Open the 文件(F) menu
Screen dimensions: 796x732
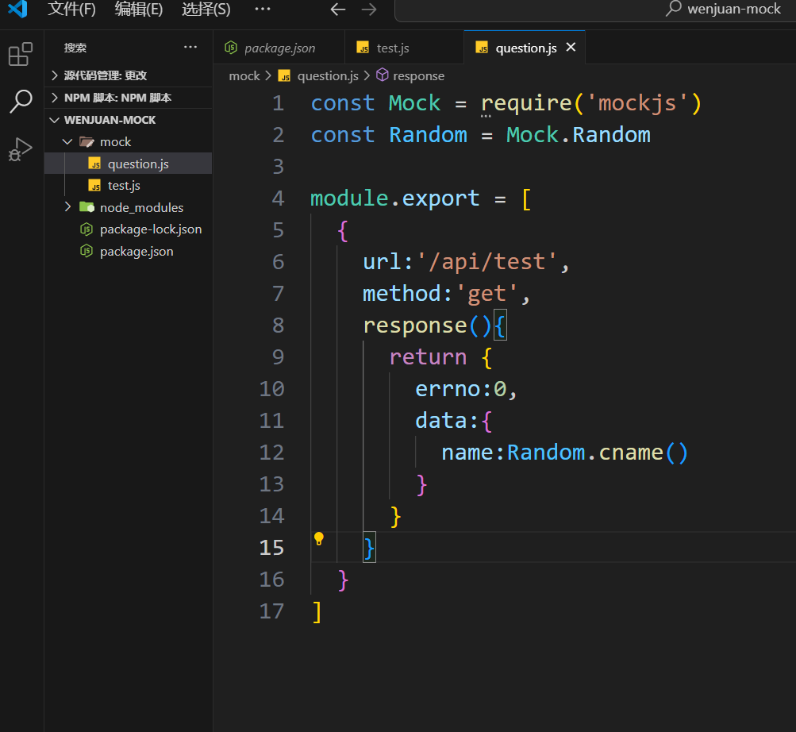(71, 9)
